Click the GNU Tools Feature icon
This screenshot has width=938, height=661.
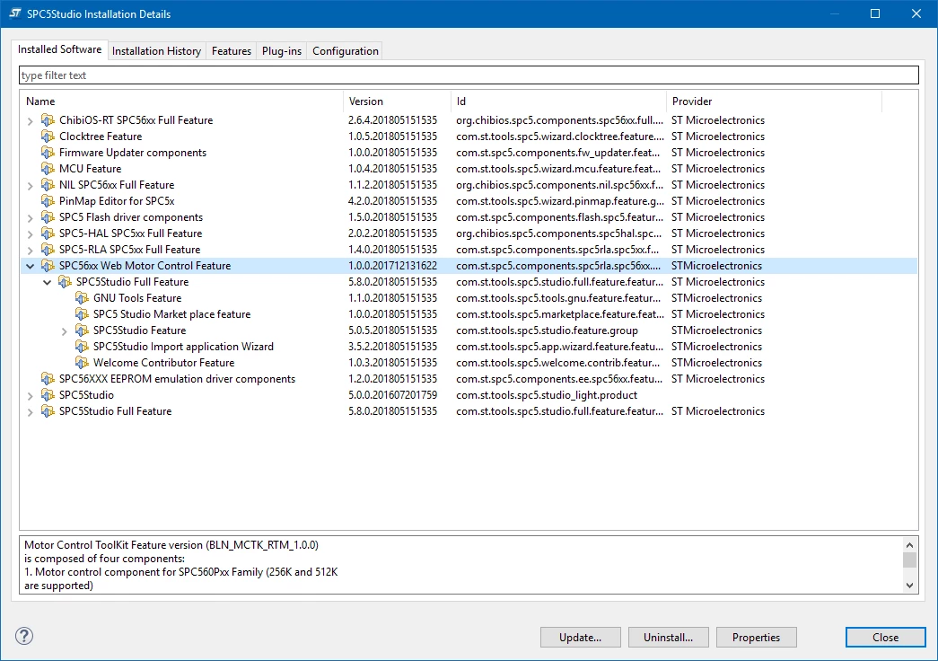[x=82, y=298]
